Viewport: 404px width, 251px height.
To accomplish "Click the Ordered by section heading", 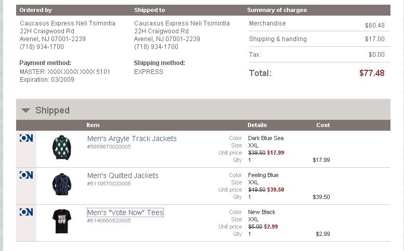I will pos(35,10).
